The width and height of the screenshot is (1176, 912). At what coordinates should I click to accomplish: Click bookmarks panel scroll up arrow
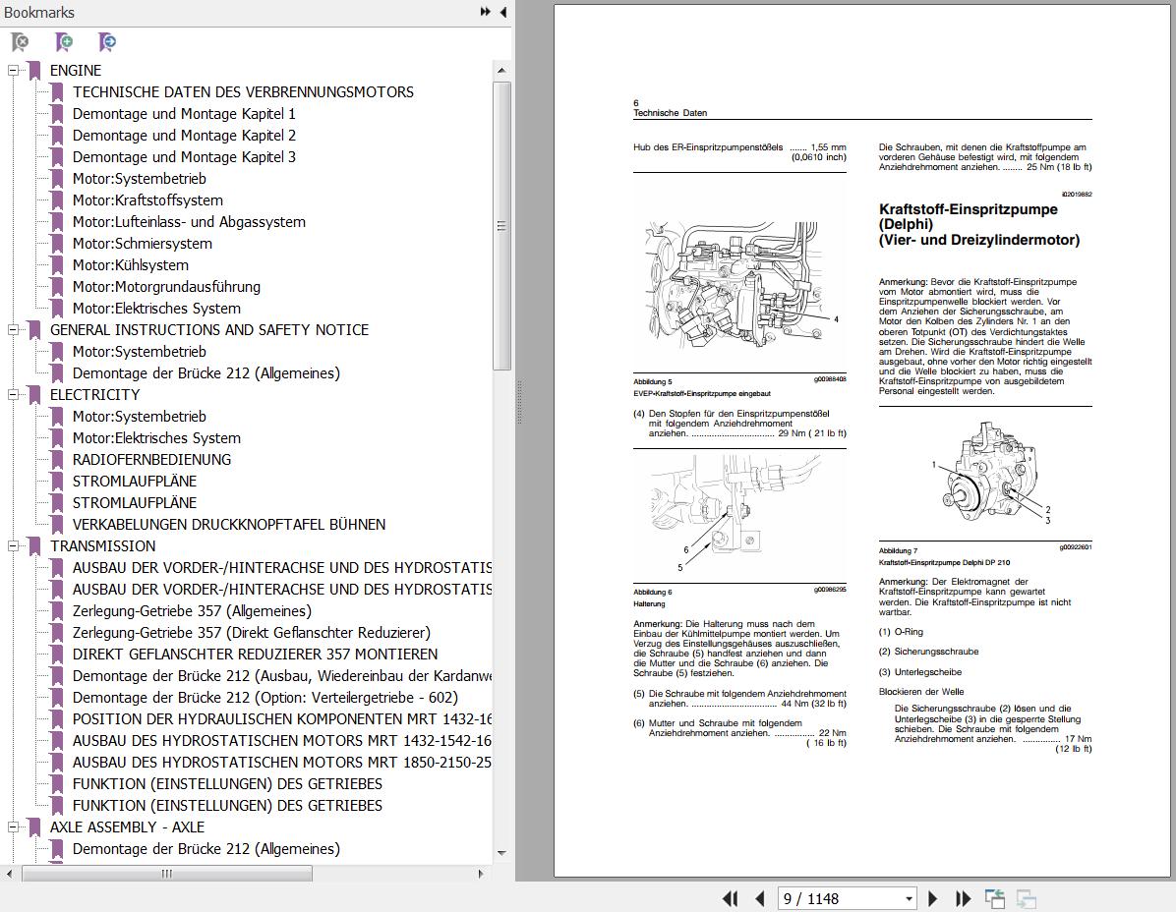click(501, 71)
